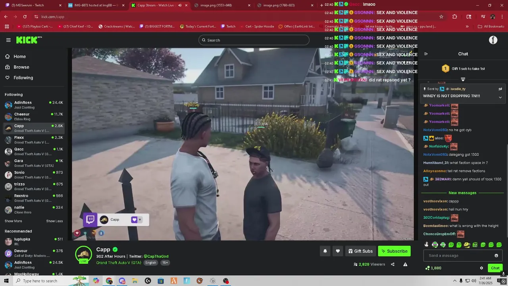Reload the page
The width and height of the screenshot is (508, 286).
(25, 17)
